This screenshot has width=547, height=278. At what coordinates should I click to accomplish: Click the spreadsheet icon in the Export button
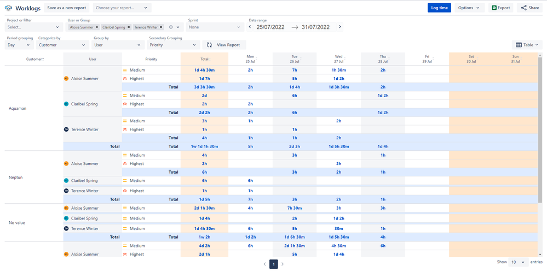(494, 8)
